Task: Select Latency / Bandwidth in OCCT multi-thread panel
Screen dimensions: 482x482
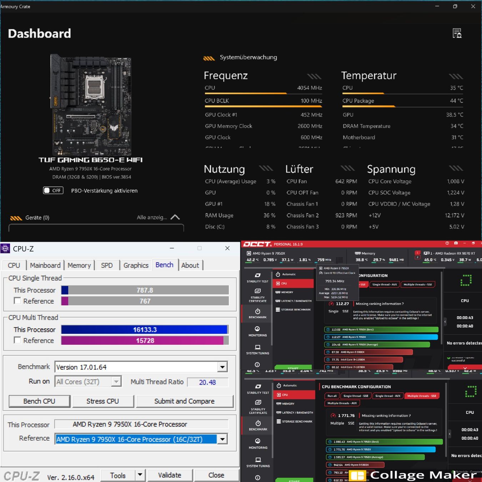Action: point(295,412)
